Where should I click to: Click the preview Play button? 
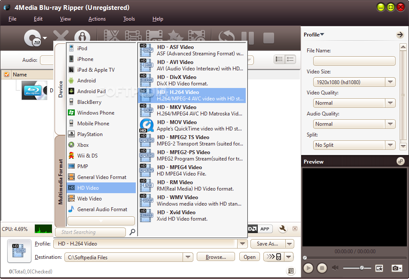308,268
